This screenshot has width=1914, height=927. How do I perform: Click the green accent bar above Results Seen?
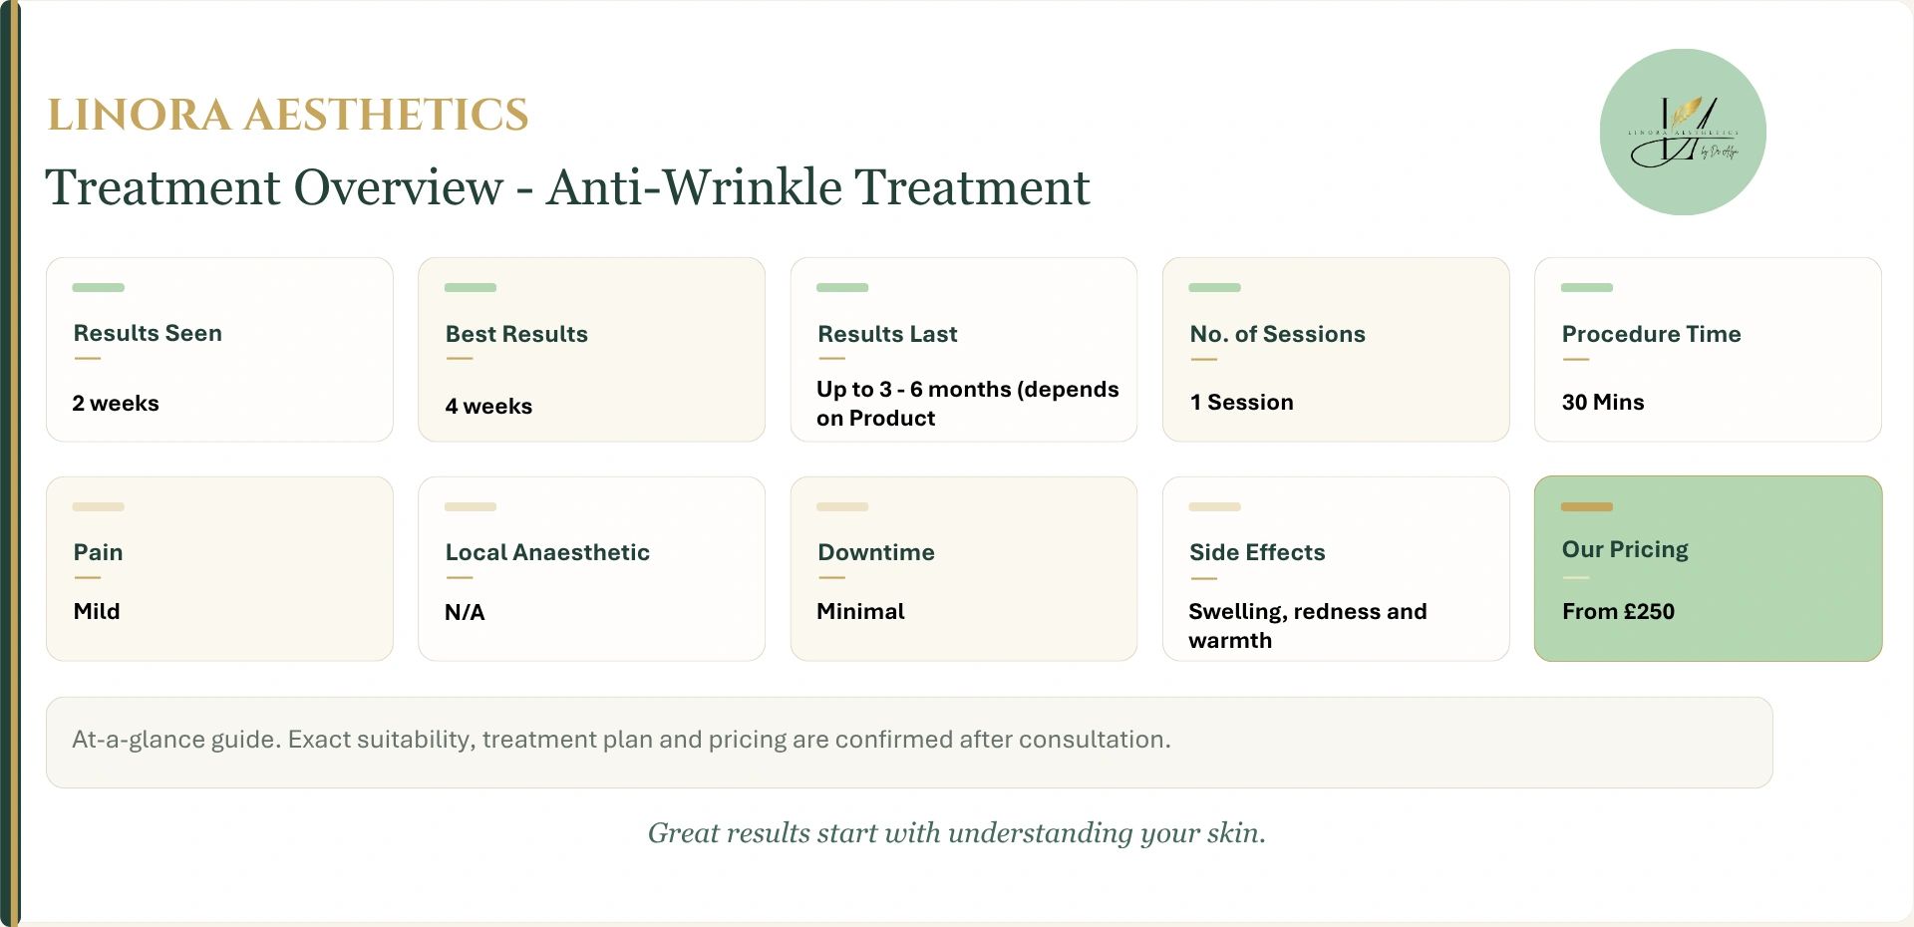coord(98,287)
